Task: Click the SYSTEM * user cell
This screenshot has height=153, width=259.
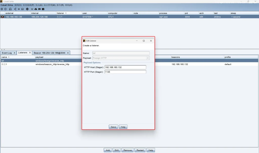Action: 88,17
